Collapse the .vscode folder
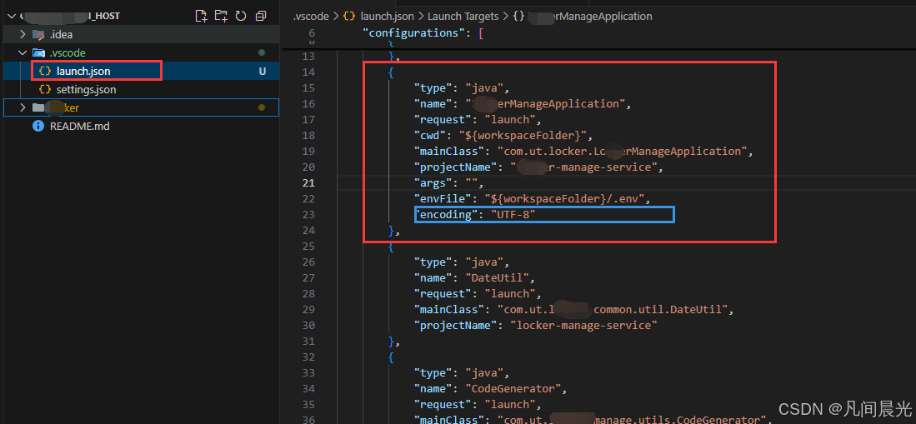 [23, 52]
